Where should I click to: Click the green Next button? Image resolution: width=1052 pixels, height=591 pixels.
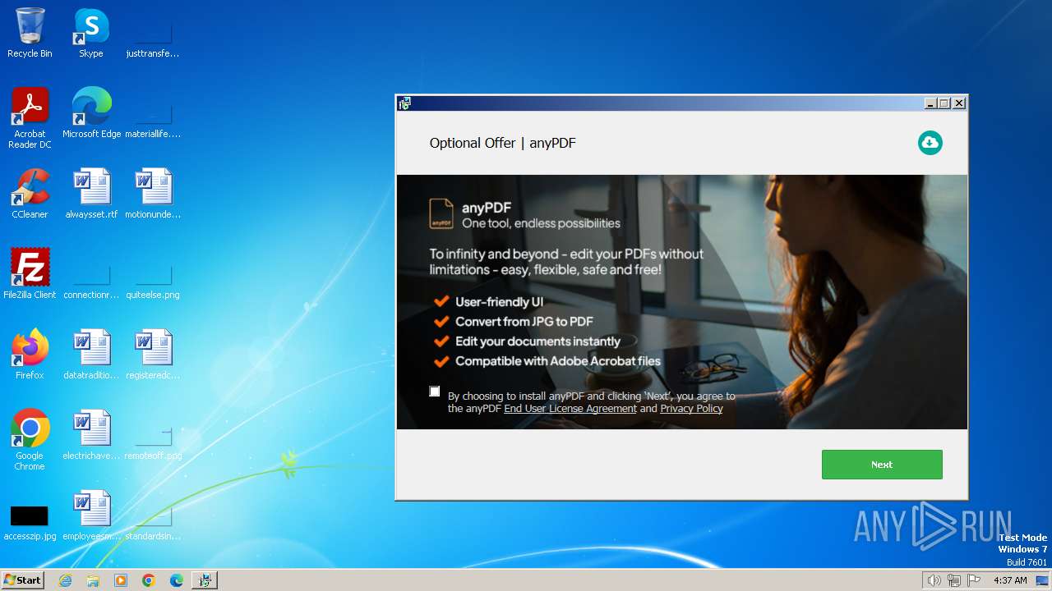point(882,465)
